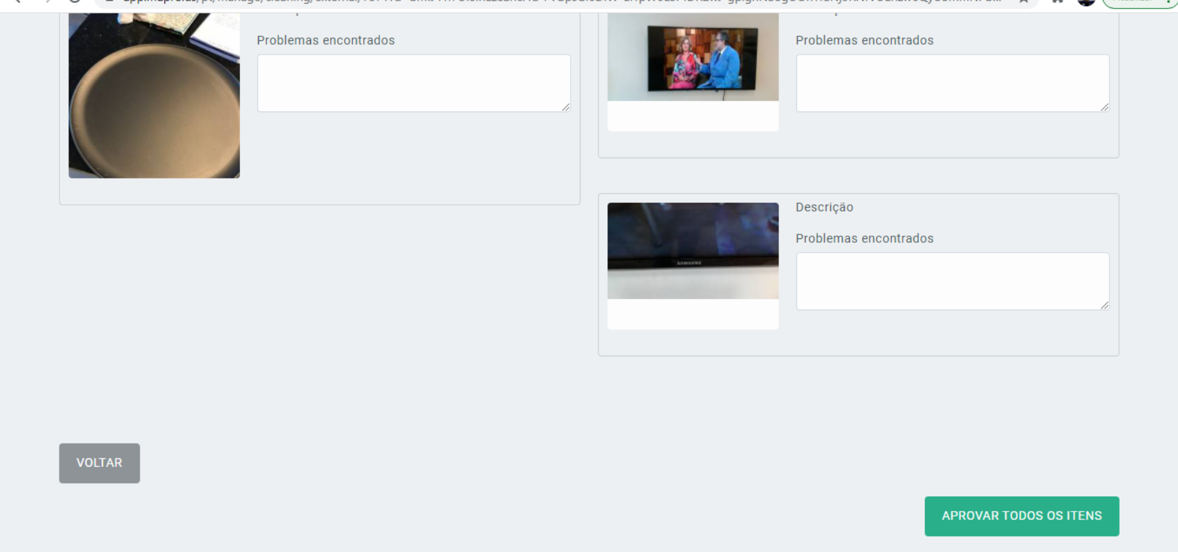Focus the problems textbox beside the Samsung TV photo

[x=952, y=281]
